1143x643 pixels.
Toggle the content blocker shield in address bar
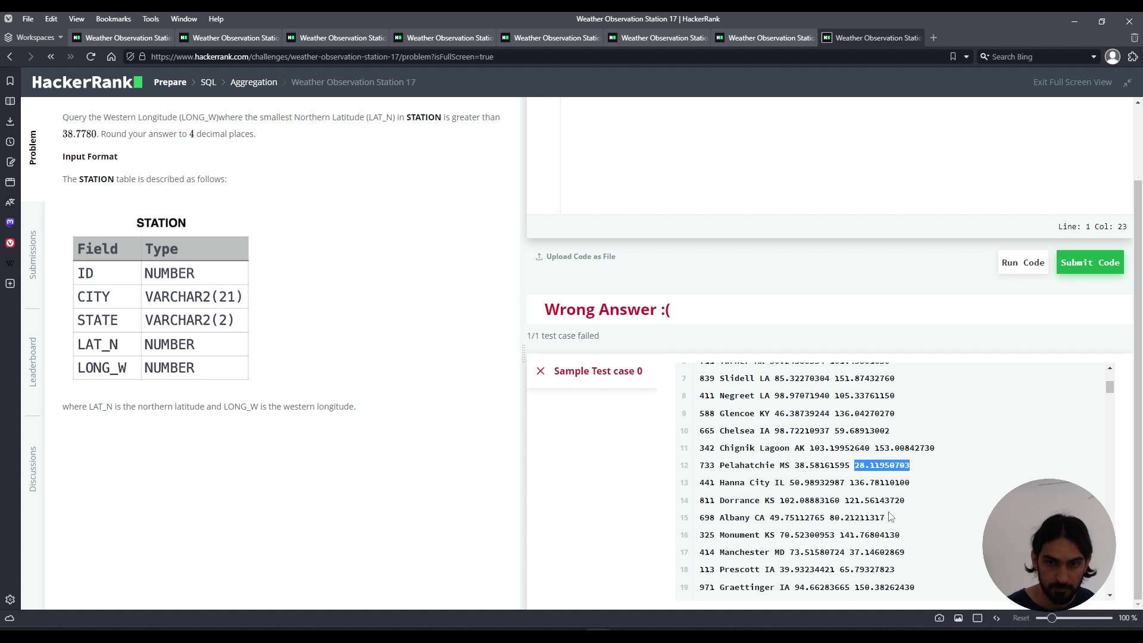click(130, 57)
